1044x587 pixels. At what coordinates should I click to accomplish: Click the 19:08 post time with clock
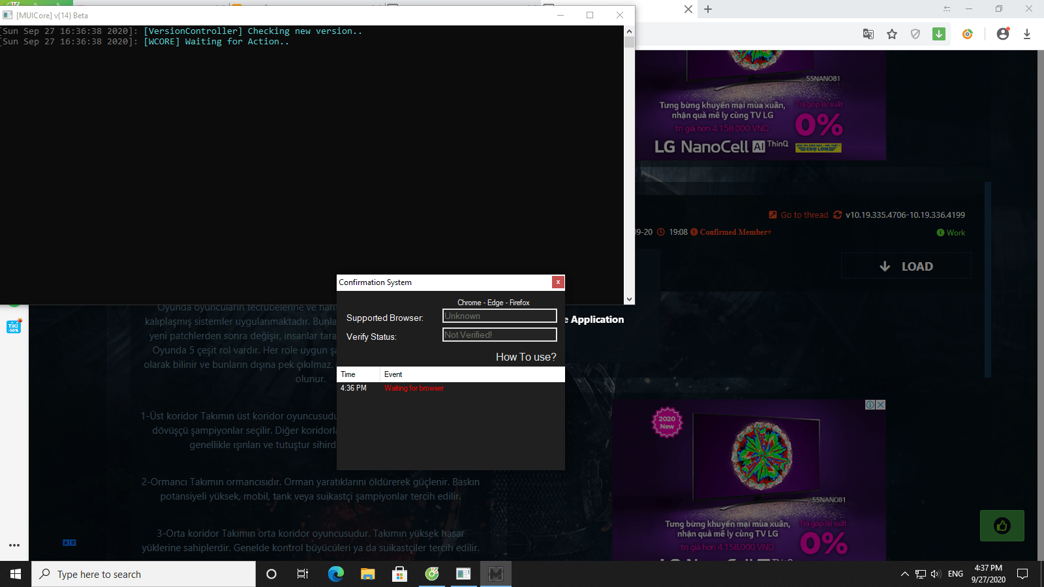[x=672, y=232]
